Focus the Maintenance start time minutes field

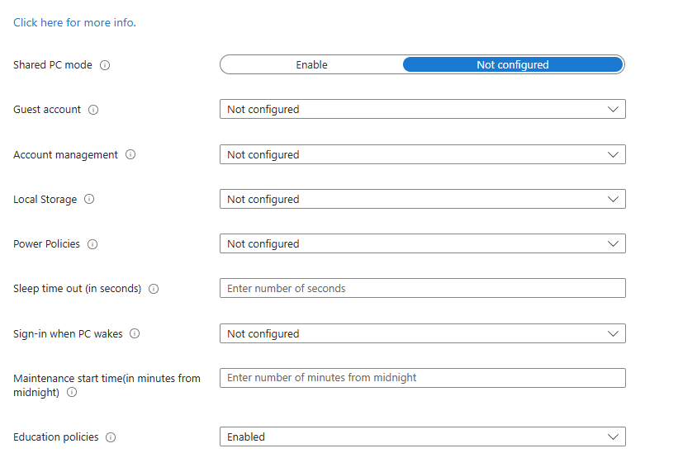[x=423, y=378]
